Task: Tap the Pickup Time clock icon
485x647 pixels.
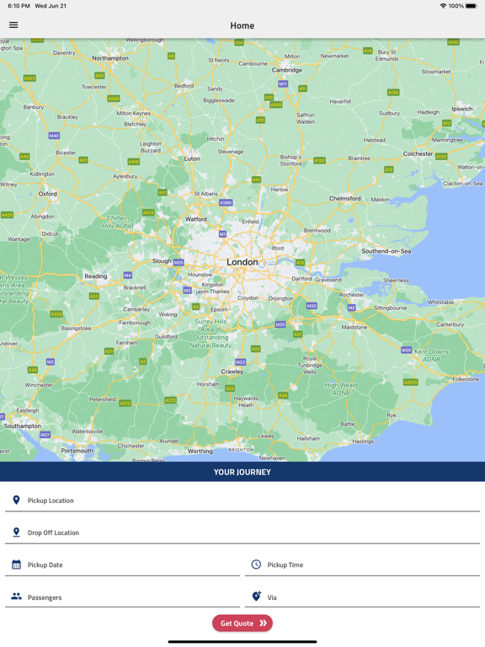Action: pyautogui.click(x=256, y=564)
